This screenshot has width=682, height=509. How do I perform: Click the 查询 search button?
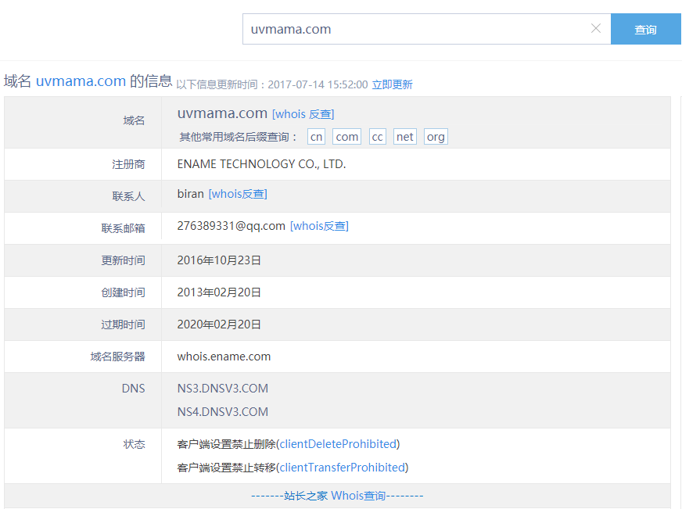pyautogui.click(x=645, y=29)
